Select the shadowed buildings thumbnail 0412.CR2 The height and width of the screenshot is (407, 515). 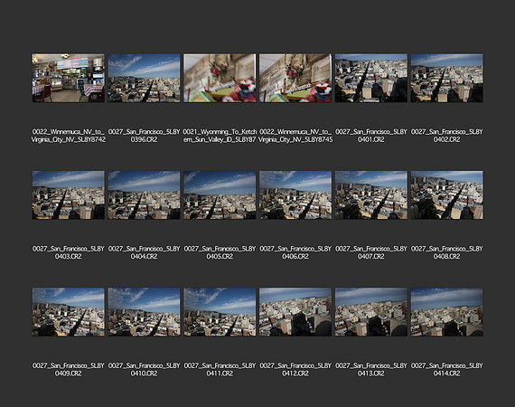pos(295,312)
